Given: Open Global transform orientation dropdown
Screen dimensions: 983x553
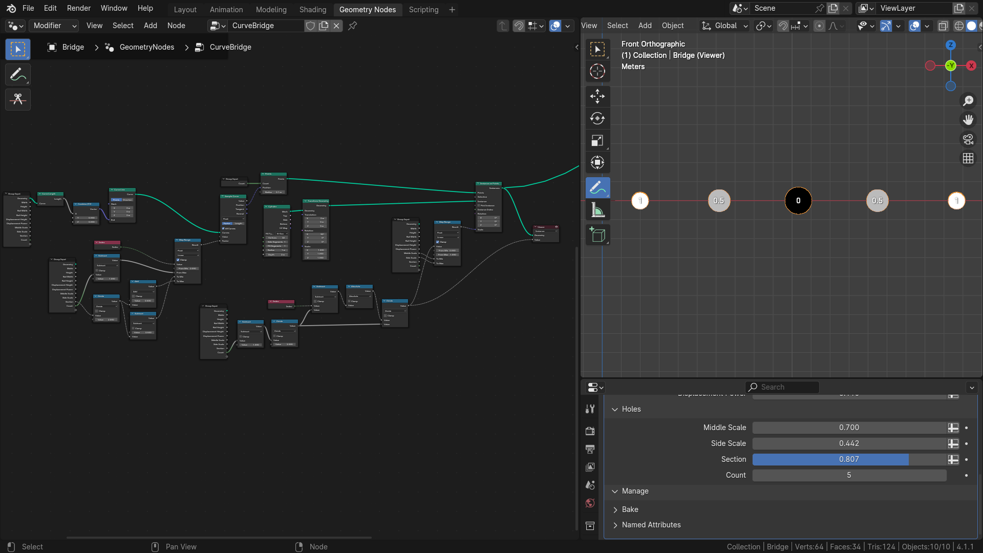Looking at the screenshot, I should coord(724,26).
